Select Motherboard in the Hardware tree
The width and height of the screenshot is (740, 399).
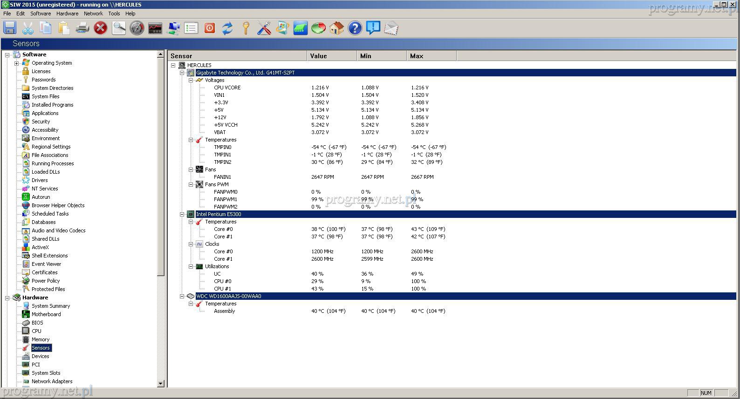click(46, 314)
